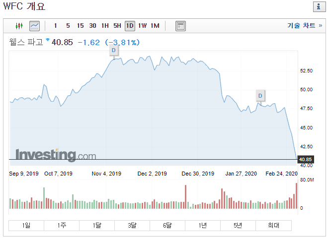The height and width of the screenshot is (239, 329).
Task: Set interval to 1 minute
Action: (x=55, y=26)
